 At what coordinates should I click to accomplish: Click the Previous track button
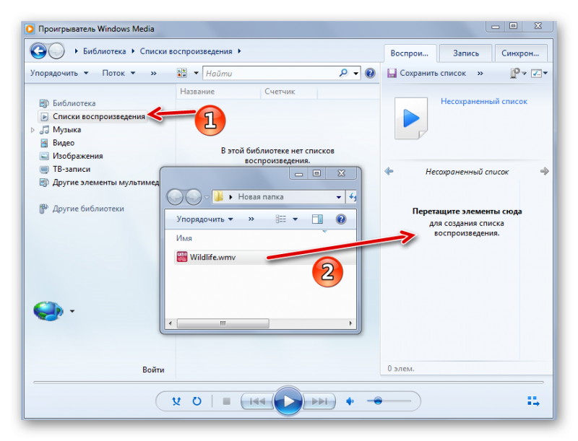[x=256, y=401]
